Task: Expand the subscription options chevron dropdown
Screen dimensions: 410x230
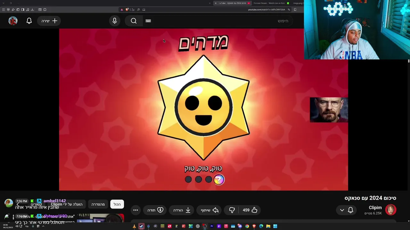Action: (342, 210)
